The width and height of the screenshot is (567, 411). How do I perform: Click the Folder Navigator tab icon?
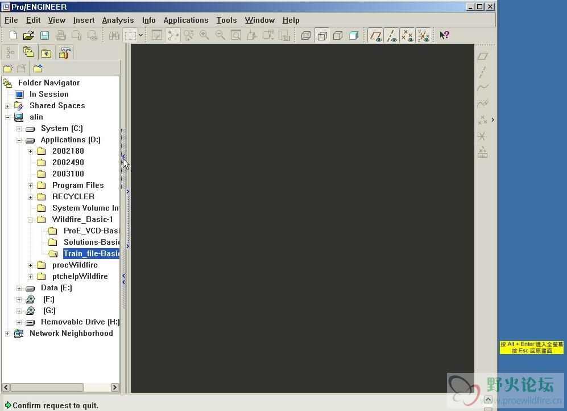pos(28,52)
